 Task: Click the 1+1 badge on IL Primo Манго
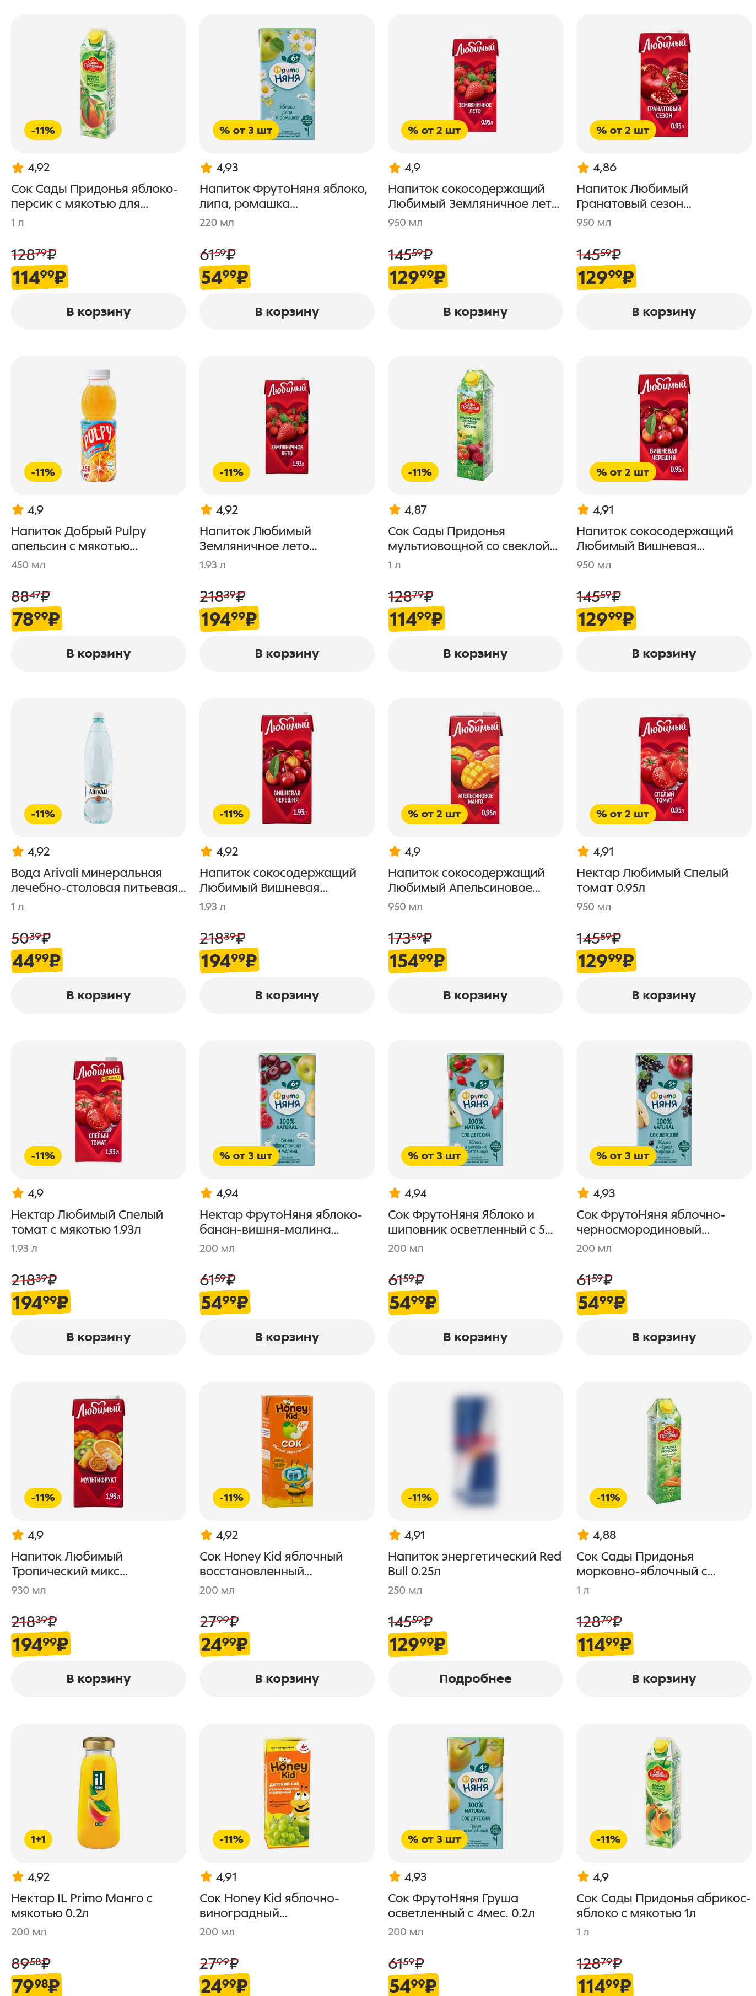point(38,1839)
